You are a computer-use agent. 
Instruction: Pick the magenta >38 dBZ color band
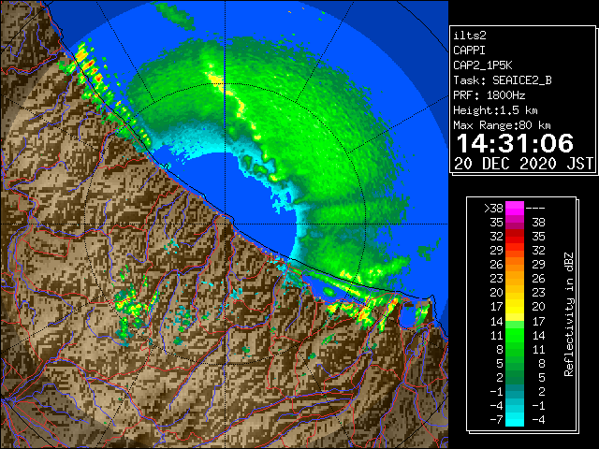[x=515, y=209]
